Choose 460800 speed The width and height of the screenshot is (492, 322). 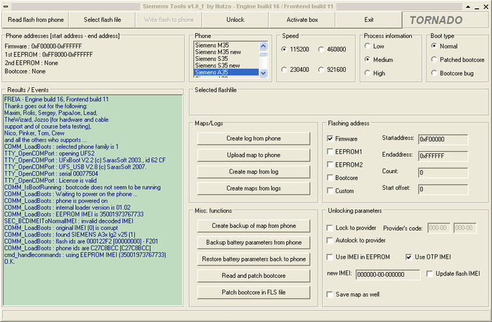pos(321,49)
